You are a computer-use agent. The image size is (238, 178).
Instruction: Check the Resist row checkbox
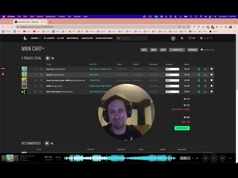tap(212, 75)
